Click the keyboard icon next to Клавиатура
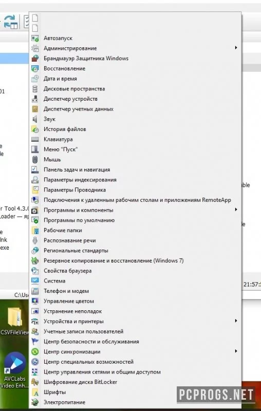Screen dimensions: 261x411 click(x=35, y=139)
